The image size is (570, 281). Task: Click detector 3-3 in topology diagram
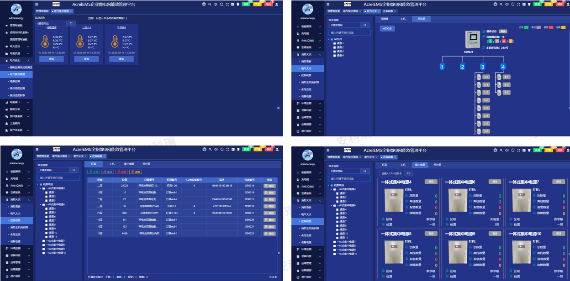486,77
